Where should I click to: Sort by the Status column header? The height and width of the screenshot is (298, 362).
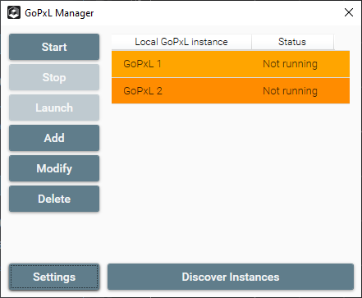pyautogui.click(x=292, y=42)
